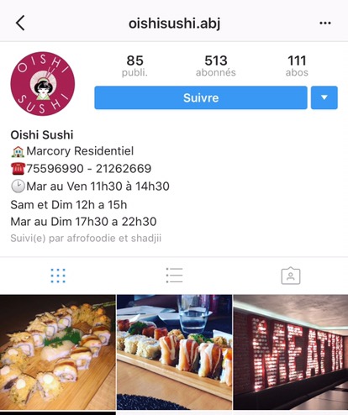Open the three-dot more options menu

pyautogui.click(x=325, y=23)
